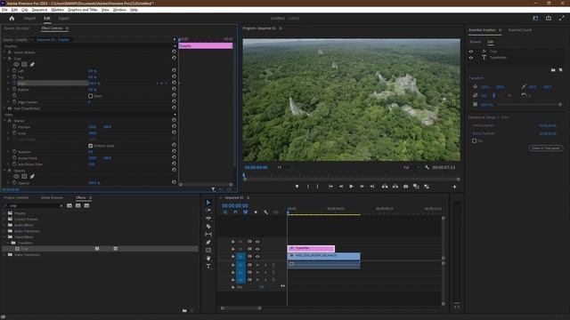Viewport: 570px width, 320px height.
Task: Choose the pen mask under Opacity
Action: (x=32, y=176)
